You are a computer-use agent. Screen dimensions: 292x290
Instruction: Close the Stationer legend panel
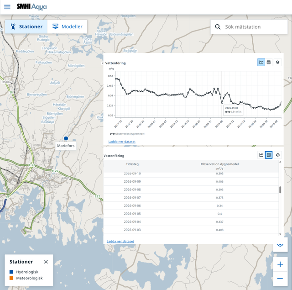pos(46,262)
